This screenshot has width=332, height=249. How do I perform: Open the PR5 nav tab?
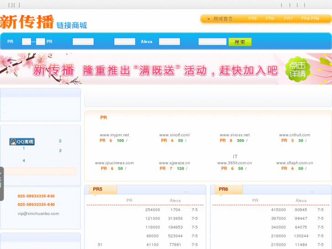[x=253, y=19]
